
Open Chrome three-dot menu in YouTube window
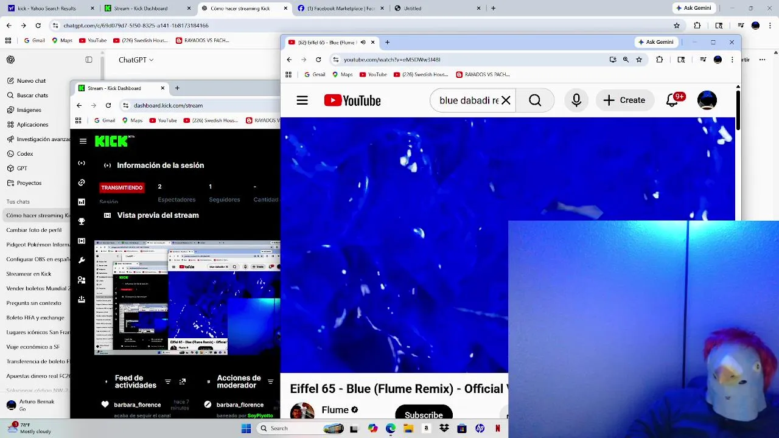click(732, 60)
